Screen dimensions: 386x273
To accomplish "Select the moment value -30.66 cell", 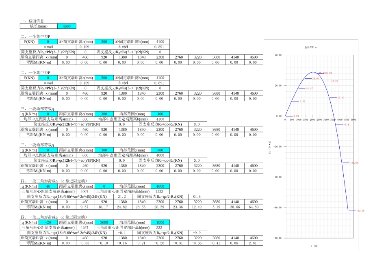I will coord(235,207).
